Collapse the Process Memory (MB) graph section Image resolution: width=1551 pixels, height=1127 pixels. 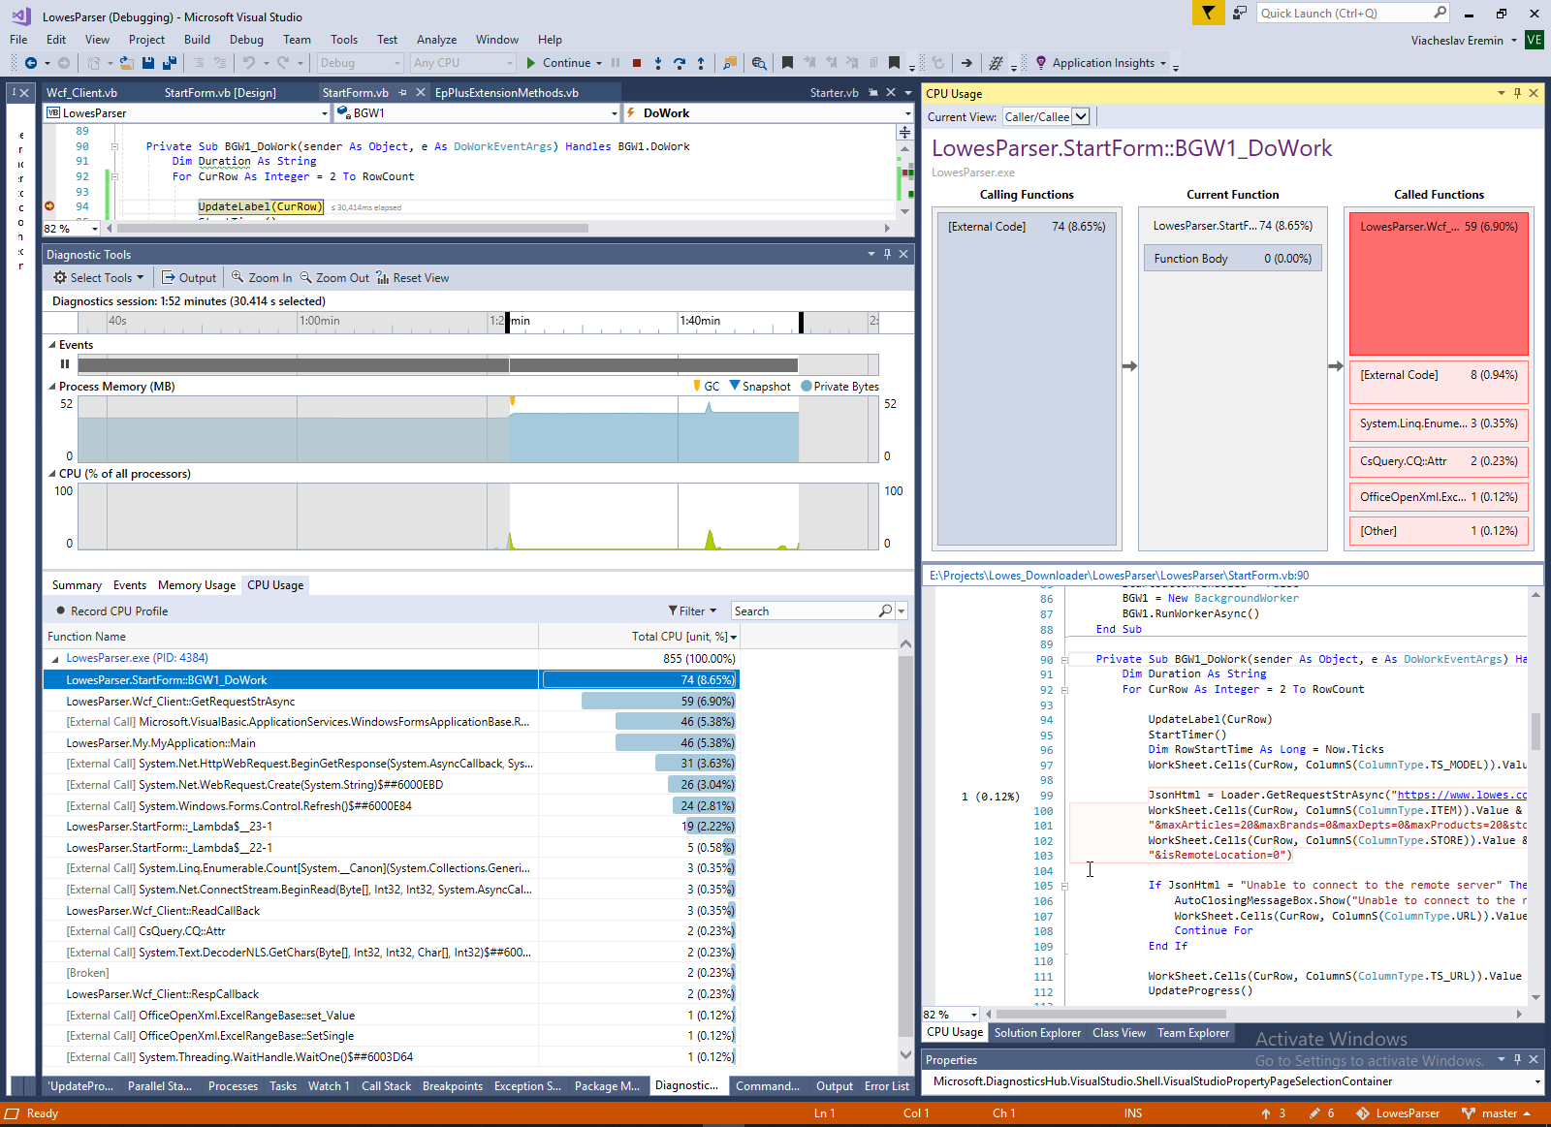coord(52,387)
